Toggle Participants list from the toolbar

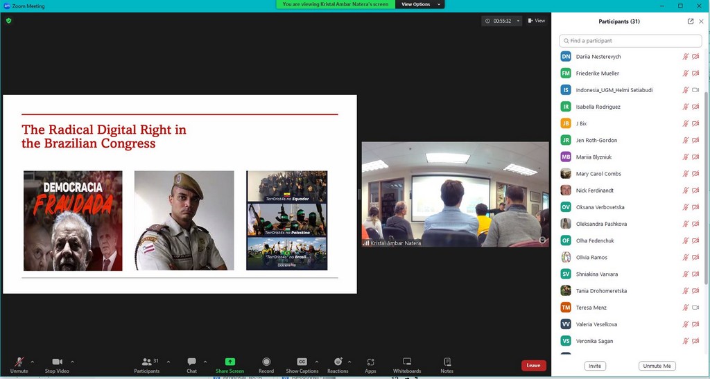tap(146, 362)
